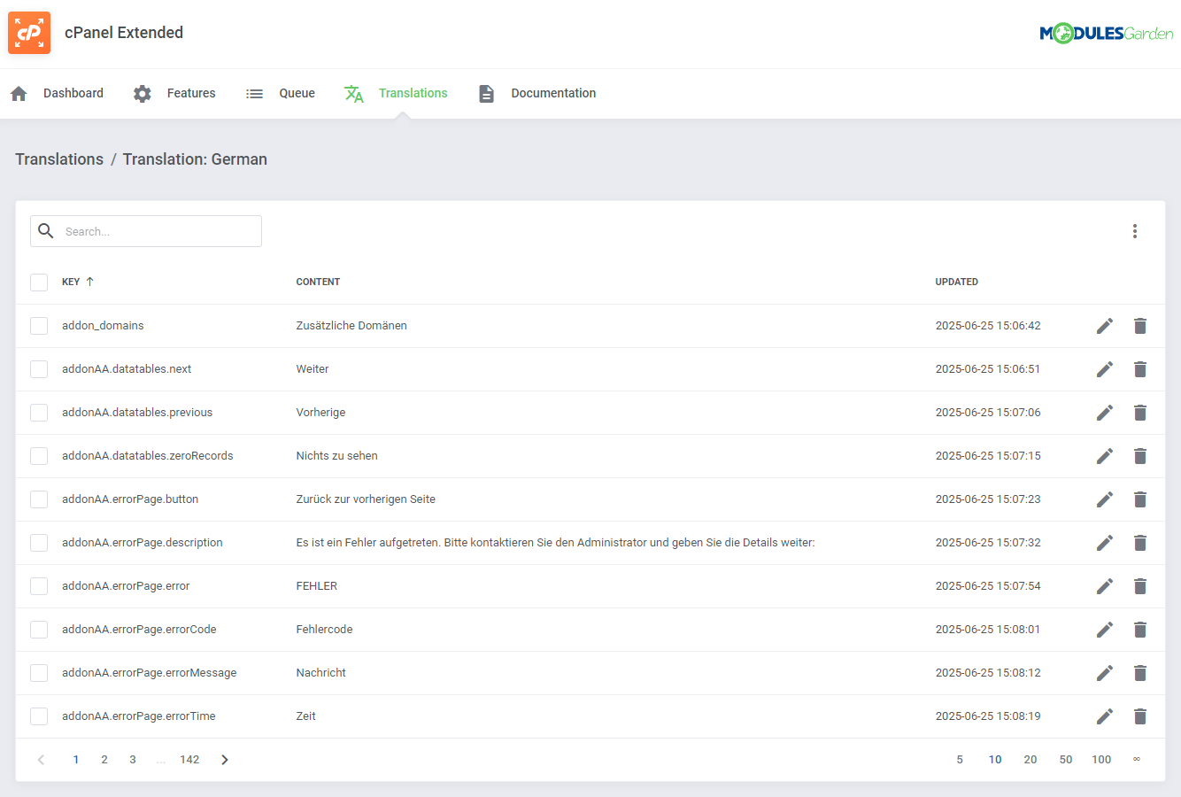Switch to the Translations navigation tab
1181x797 pixels.
pos(413,93)
